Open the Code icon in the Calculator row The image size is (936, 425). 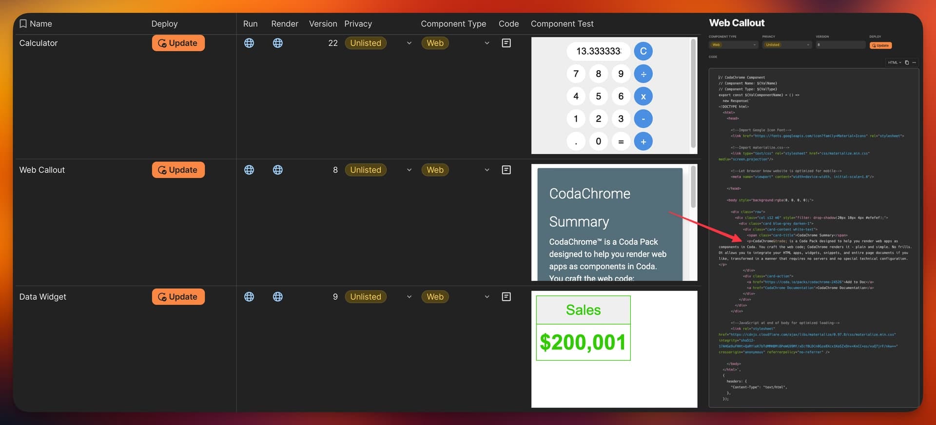pos(507,43)
